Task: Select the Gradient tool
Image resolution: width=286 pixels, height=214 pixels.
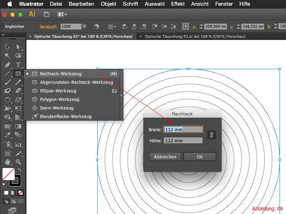Action: 18,126
